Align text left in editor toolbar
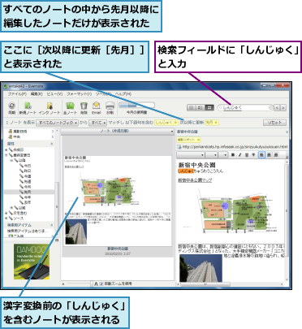Screen dimensions: 302x329 point(261,155)
